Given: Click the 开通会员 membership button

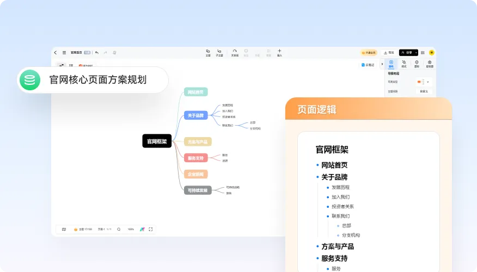Looking at the screenshot, I should point(369,53).
